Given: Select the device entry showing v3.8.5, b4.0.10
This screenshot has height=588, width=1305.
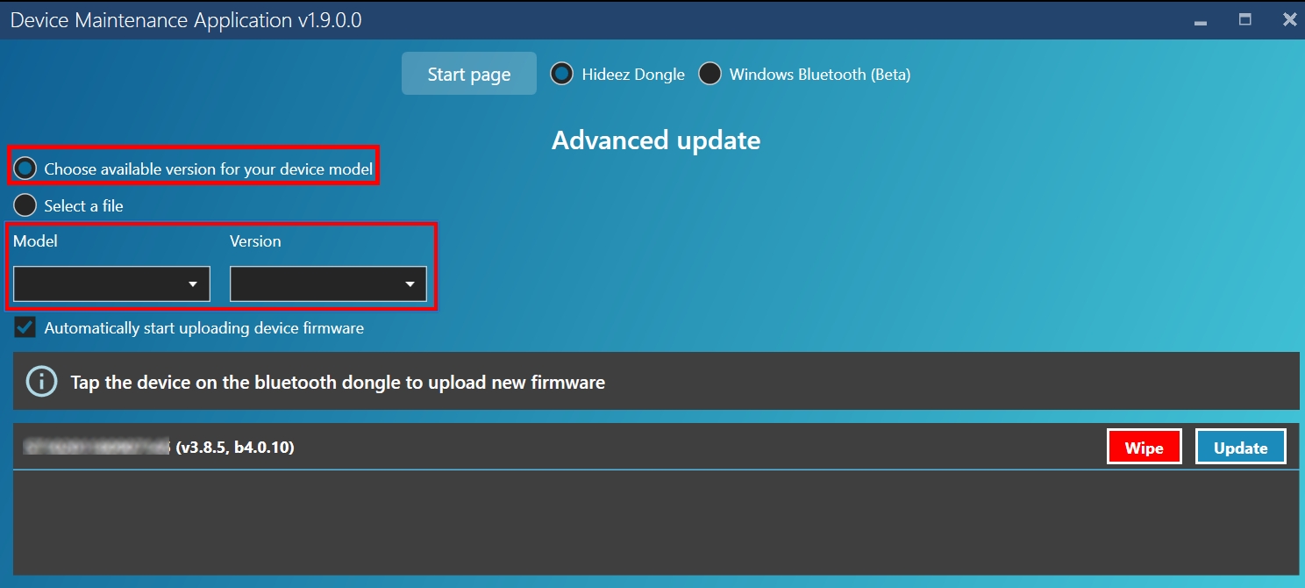Looking at the screenshot, I should click(233, 448).
